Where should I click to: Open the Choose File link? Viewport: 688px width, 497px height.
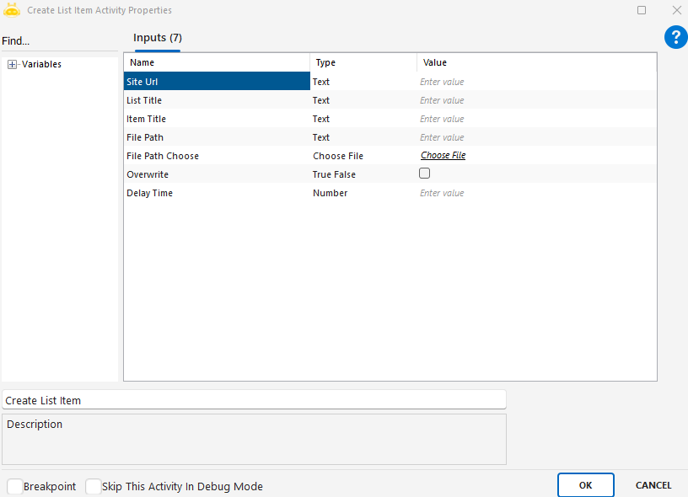click(443, 156)
